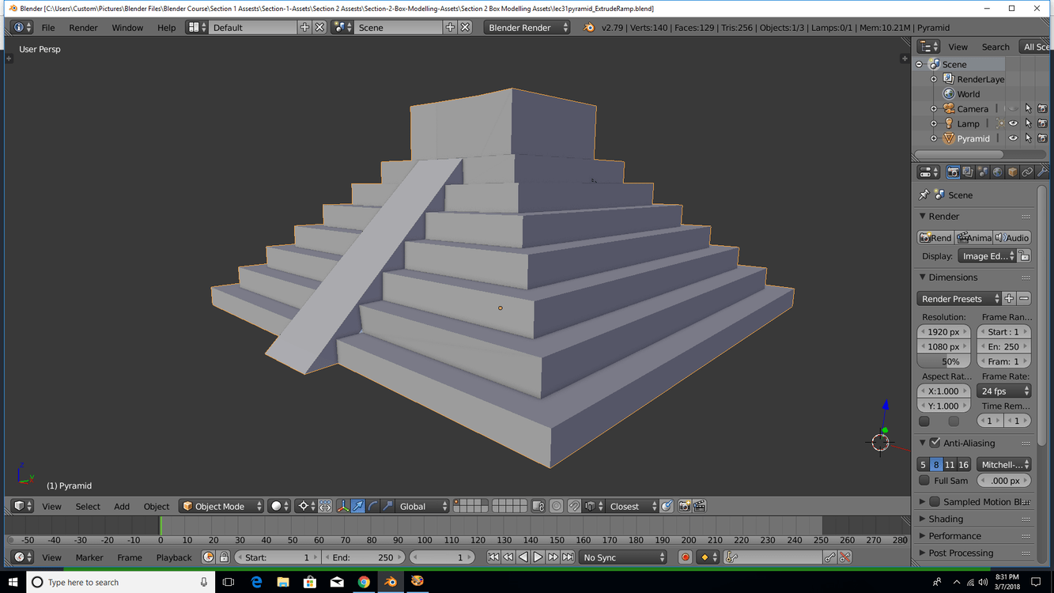
Task: Open the Playback menu in timeline
Action: pos(174,557)
